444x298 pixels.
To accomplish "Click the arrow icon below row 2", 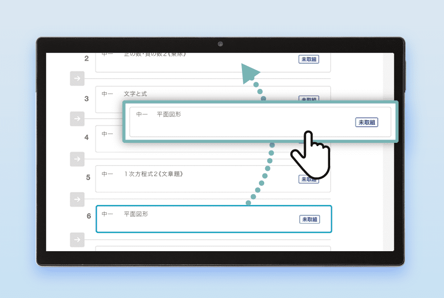I will 77,79.
